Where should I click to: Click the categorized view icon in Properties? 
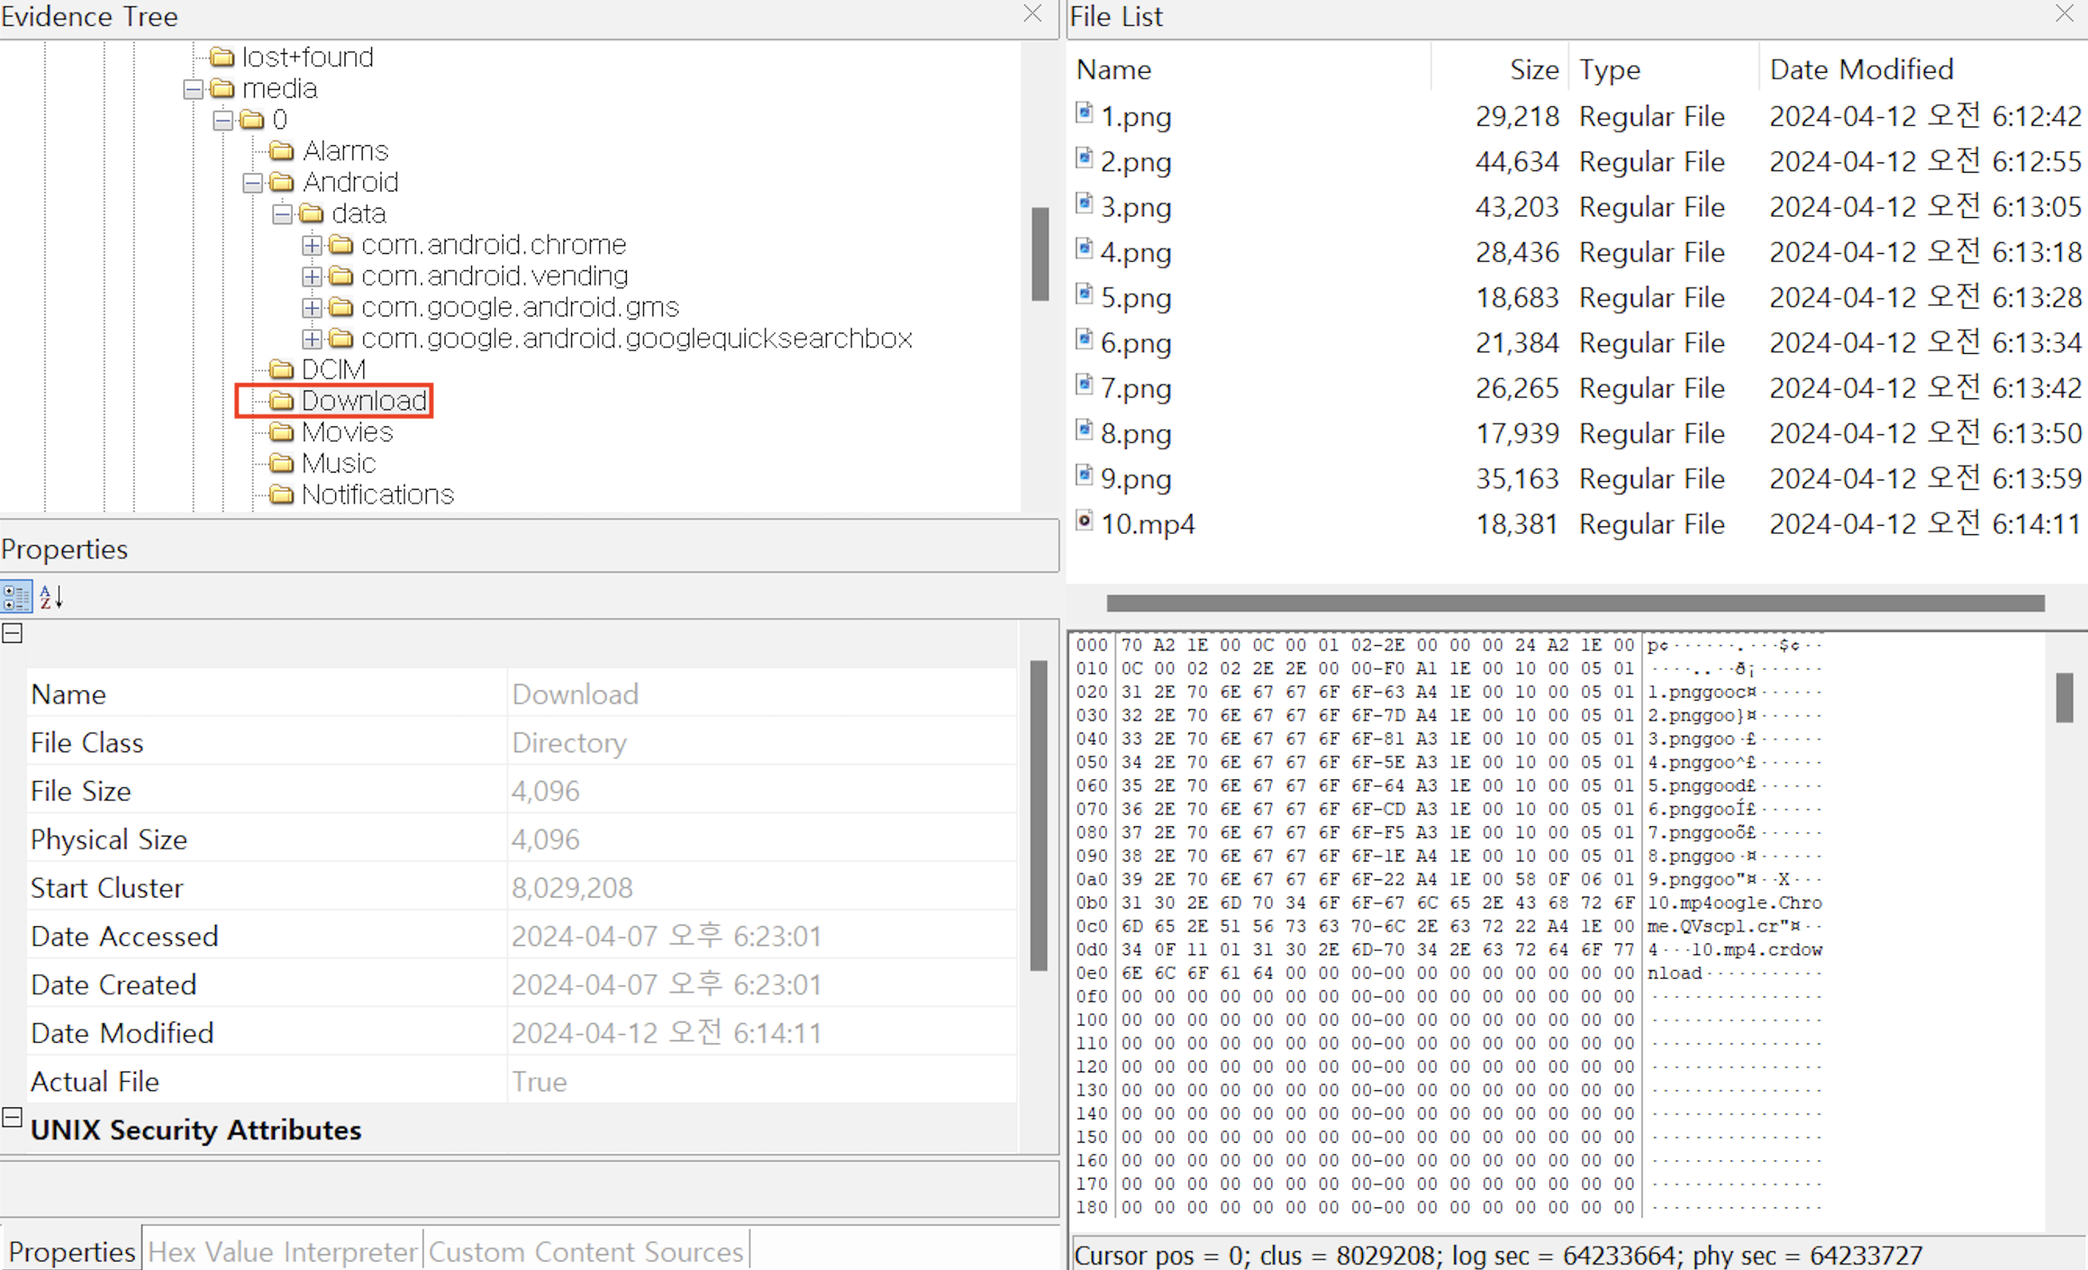(x=16, y=596)
